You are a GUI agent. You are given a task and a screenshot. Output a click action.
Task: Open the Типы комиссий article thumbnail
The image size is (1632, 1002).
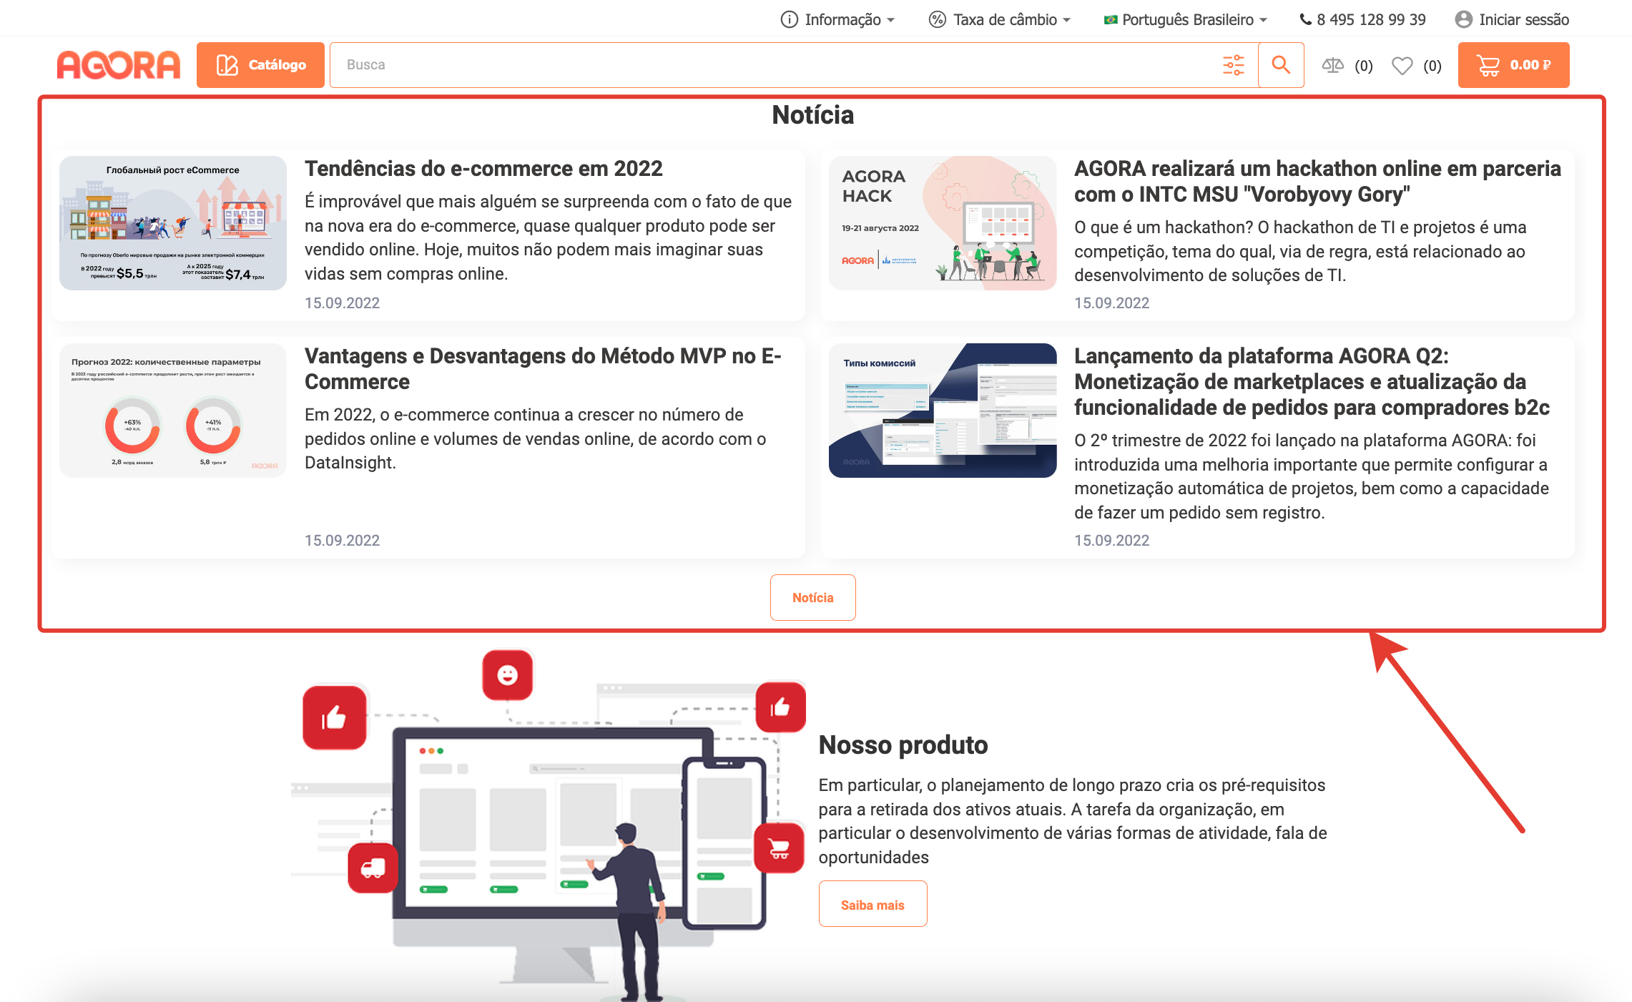pos(942,411)
